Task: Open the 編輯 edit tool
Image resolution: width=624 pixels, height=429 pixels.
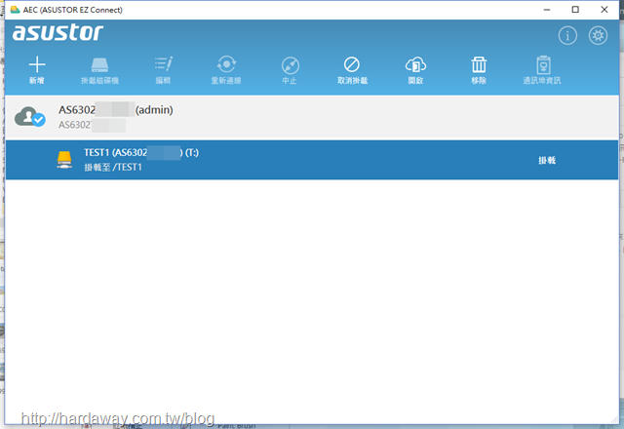Action: [163, 64]
